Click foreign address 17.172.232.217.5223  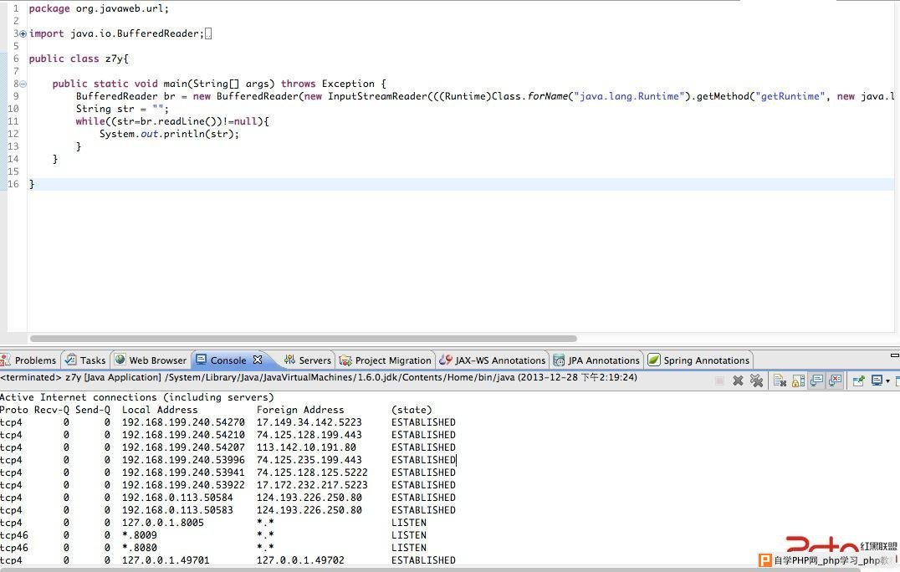click(312, 485)
